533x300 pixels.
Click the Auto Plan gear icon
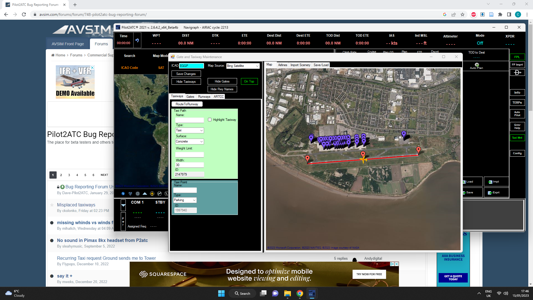click(x=477, y=64)
